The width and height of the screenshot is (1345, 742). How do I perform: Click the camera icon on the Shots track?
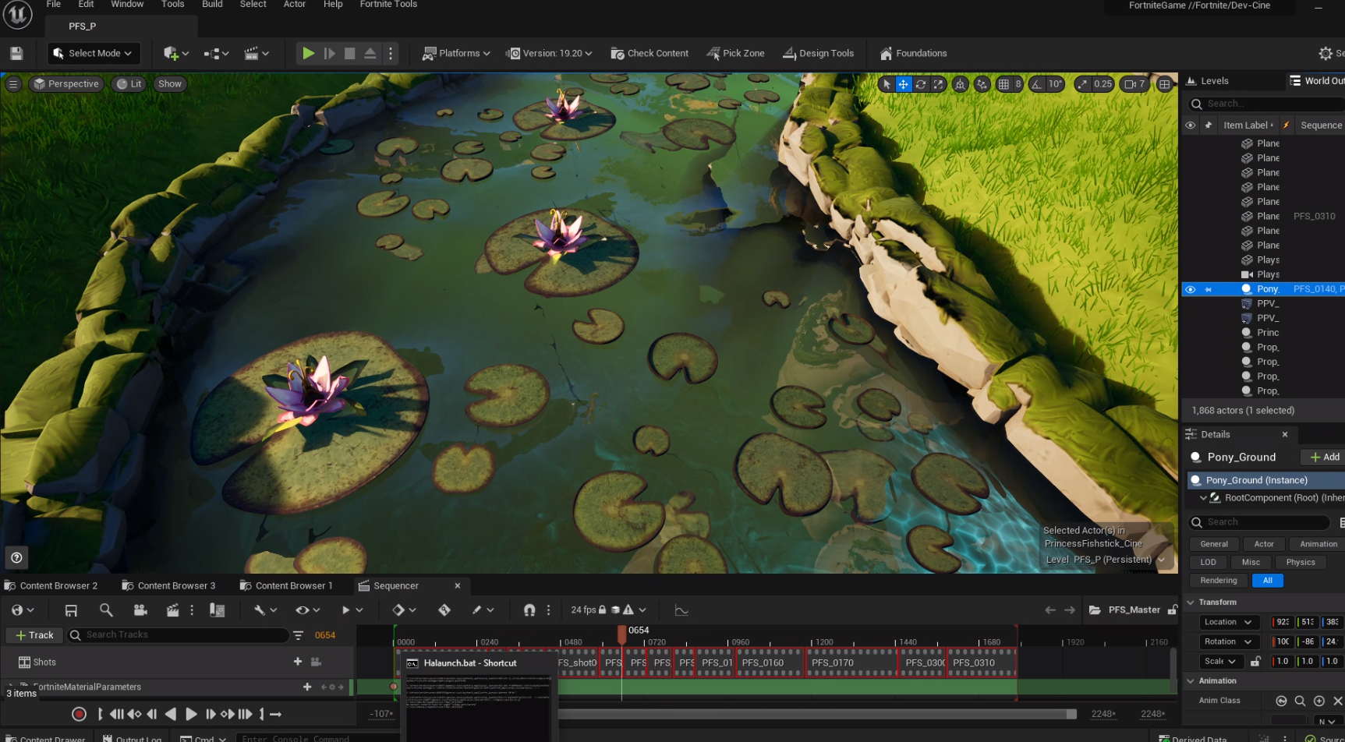[x=315, y=662]
